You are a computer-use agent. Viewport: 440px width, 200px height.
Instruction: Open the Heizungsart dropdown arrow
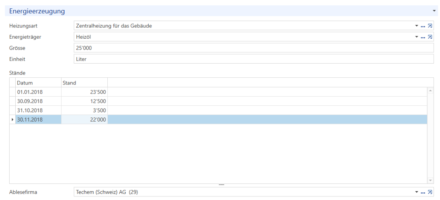click(x=416, y=26)
